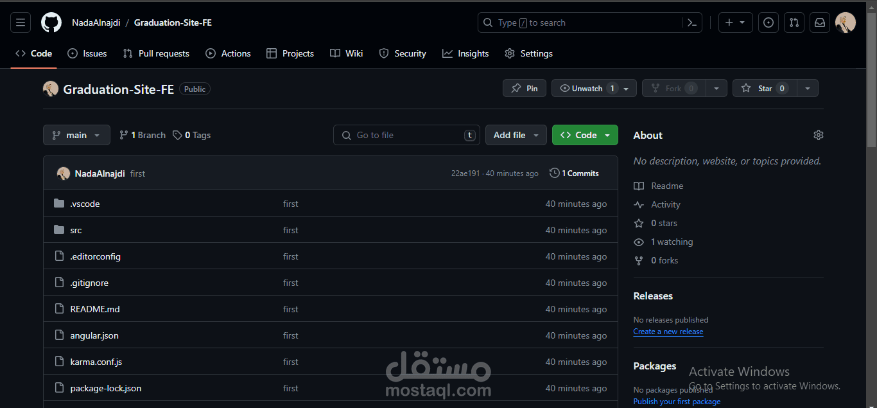
Task: View the 0 Tags list
Action: (191, 135)
